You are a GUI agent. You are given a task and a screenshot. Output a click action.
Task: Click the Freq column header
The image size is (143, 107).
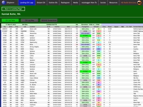click(17, 27)
